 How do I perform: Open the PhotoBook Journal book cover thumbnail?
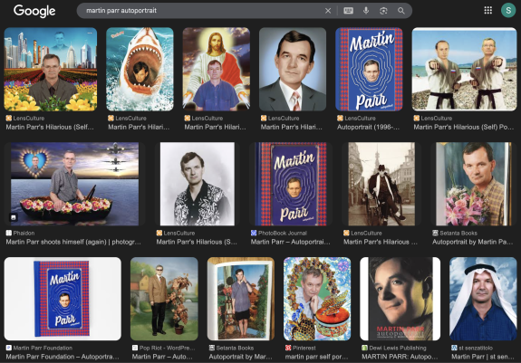click(291, 184)
